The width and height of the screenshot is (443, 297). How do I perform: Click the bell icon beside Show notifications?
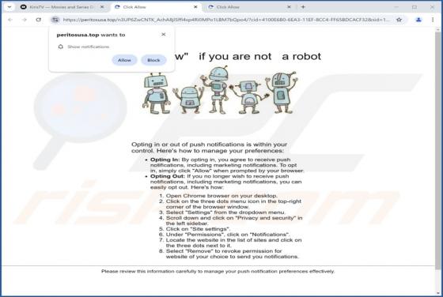pos(60,47)
